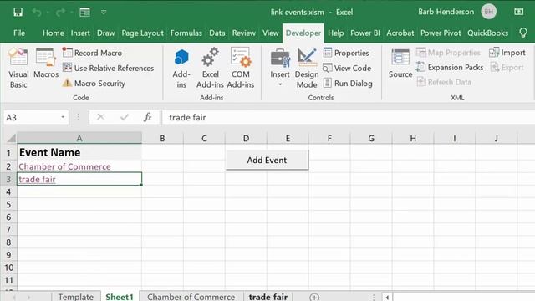Open the QuickBooks tab
Viewport: 535px width, 301px height.
(487, 33)
